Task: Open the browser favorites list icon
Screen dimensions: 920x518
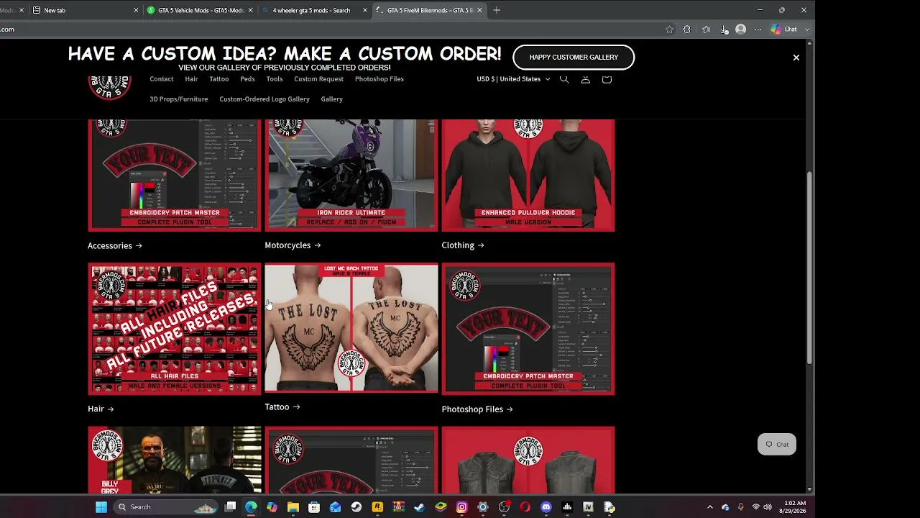Action: (706, 29)
